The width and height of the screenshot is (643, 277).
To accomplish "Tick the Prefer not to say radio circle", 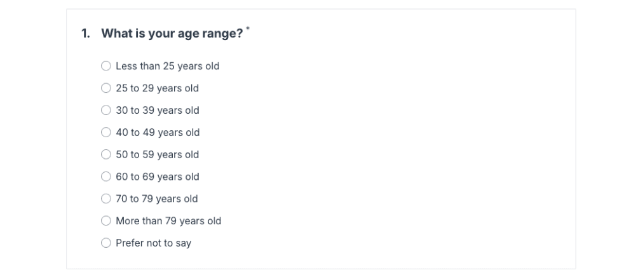I will pos(106,243).
